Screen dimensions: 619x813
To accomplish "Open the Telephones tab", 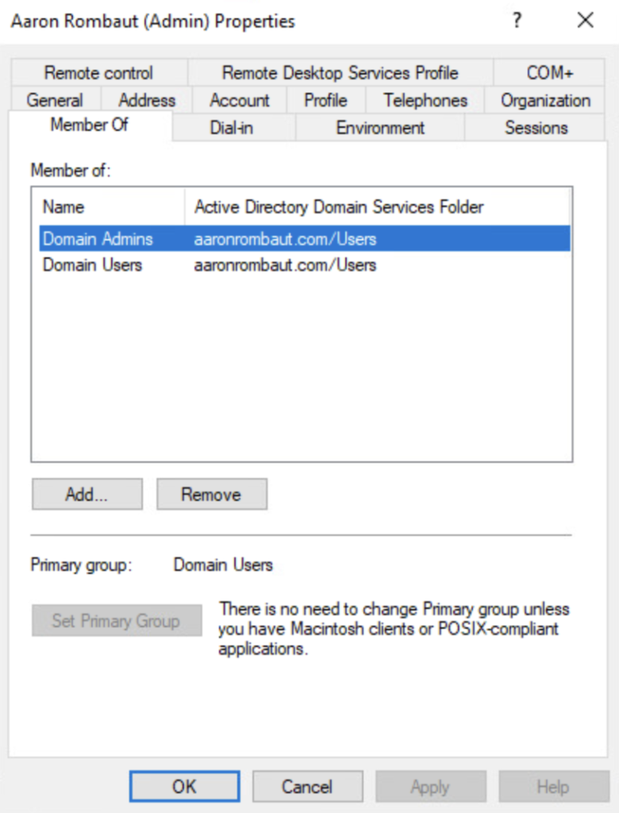I will [x=425, y=101].
